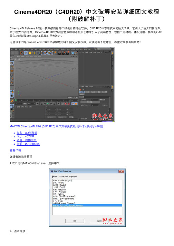Select the Texture mode checkered icon
Image resolution: width=174 pixels, height=246 pixels.
(x=12, y=67)
